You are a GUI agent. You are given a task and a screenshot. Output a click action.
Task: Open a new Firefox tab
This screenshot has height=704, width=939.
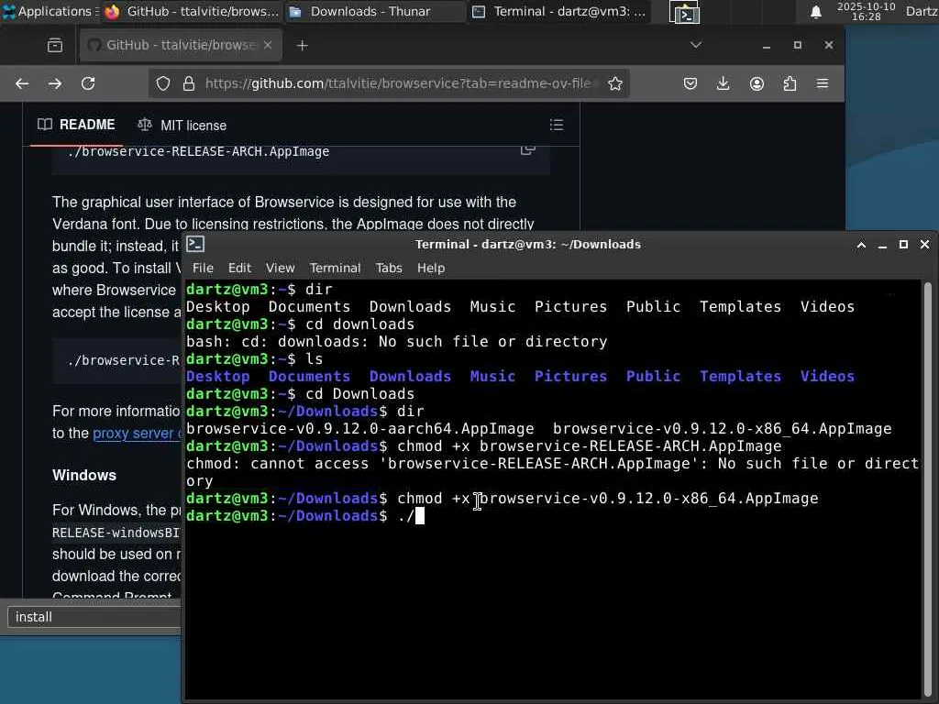click(303, 46)
